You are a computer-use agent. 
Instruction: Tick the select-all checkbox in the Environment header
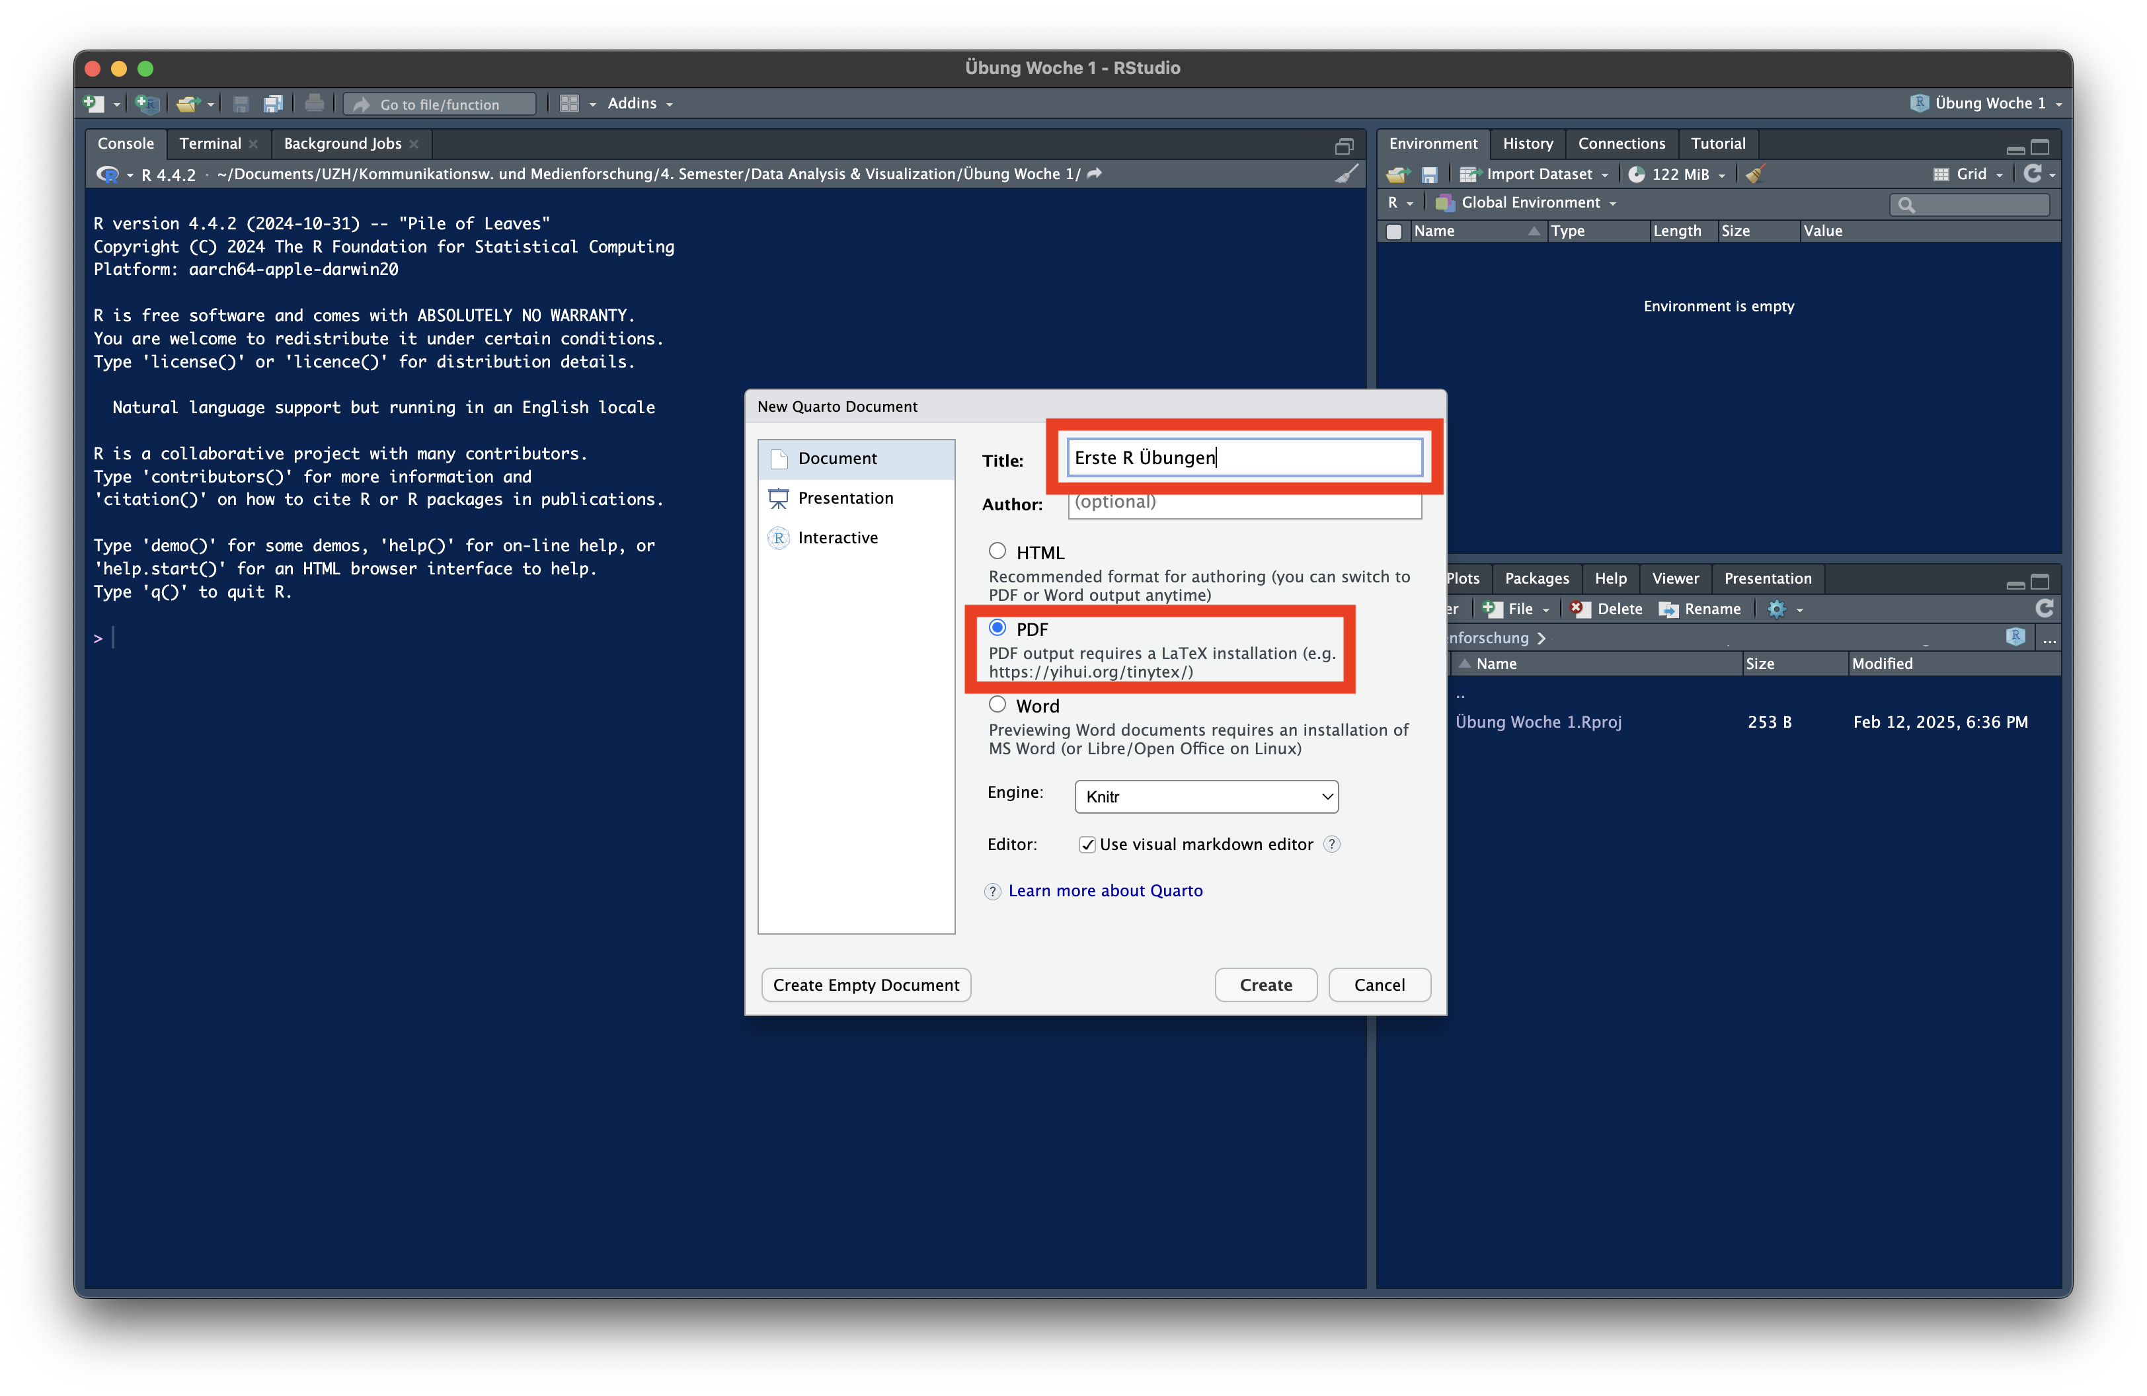[x=1393, y=232]
